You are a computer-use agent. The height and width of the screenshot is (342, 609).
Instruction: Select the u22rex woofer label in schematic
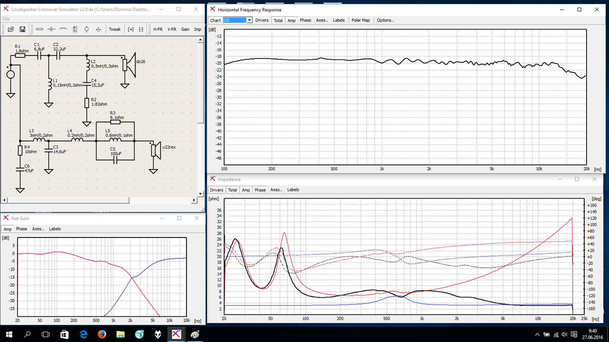tap(169, 147)
